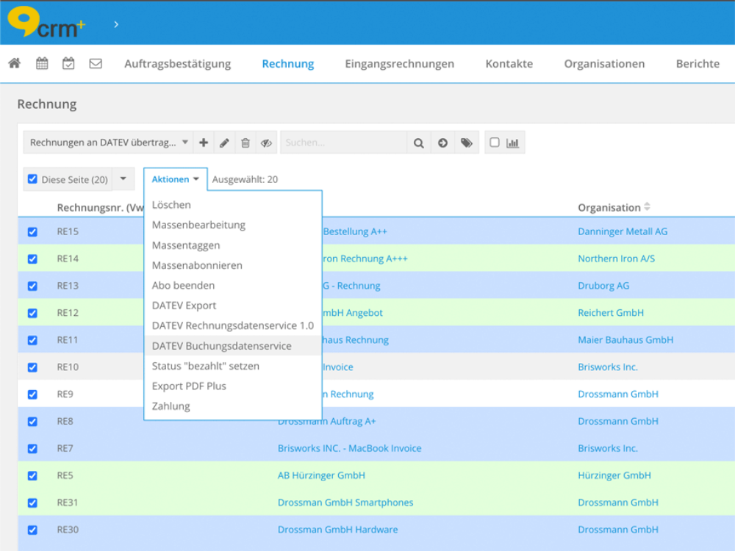
Task: Open the tasks calendar-check icon
Action: [x=68, y=63]
